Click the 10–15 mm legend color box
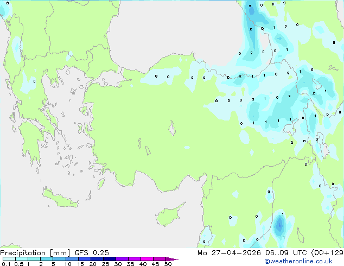Image resolution: width=344 pixels, height=266 pixels. click(72, 259)
